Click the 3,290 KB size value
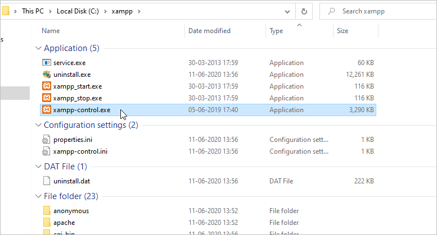The image size is (437, 235). click(362, 110)
